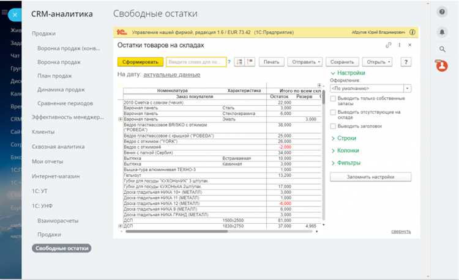Close the Остатки товаров на складах report
The height and width of the screenshot is (280, 459).
pos(410,45)
